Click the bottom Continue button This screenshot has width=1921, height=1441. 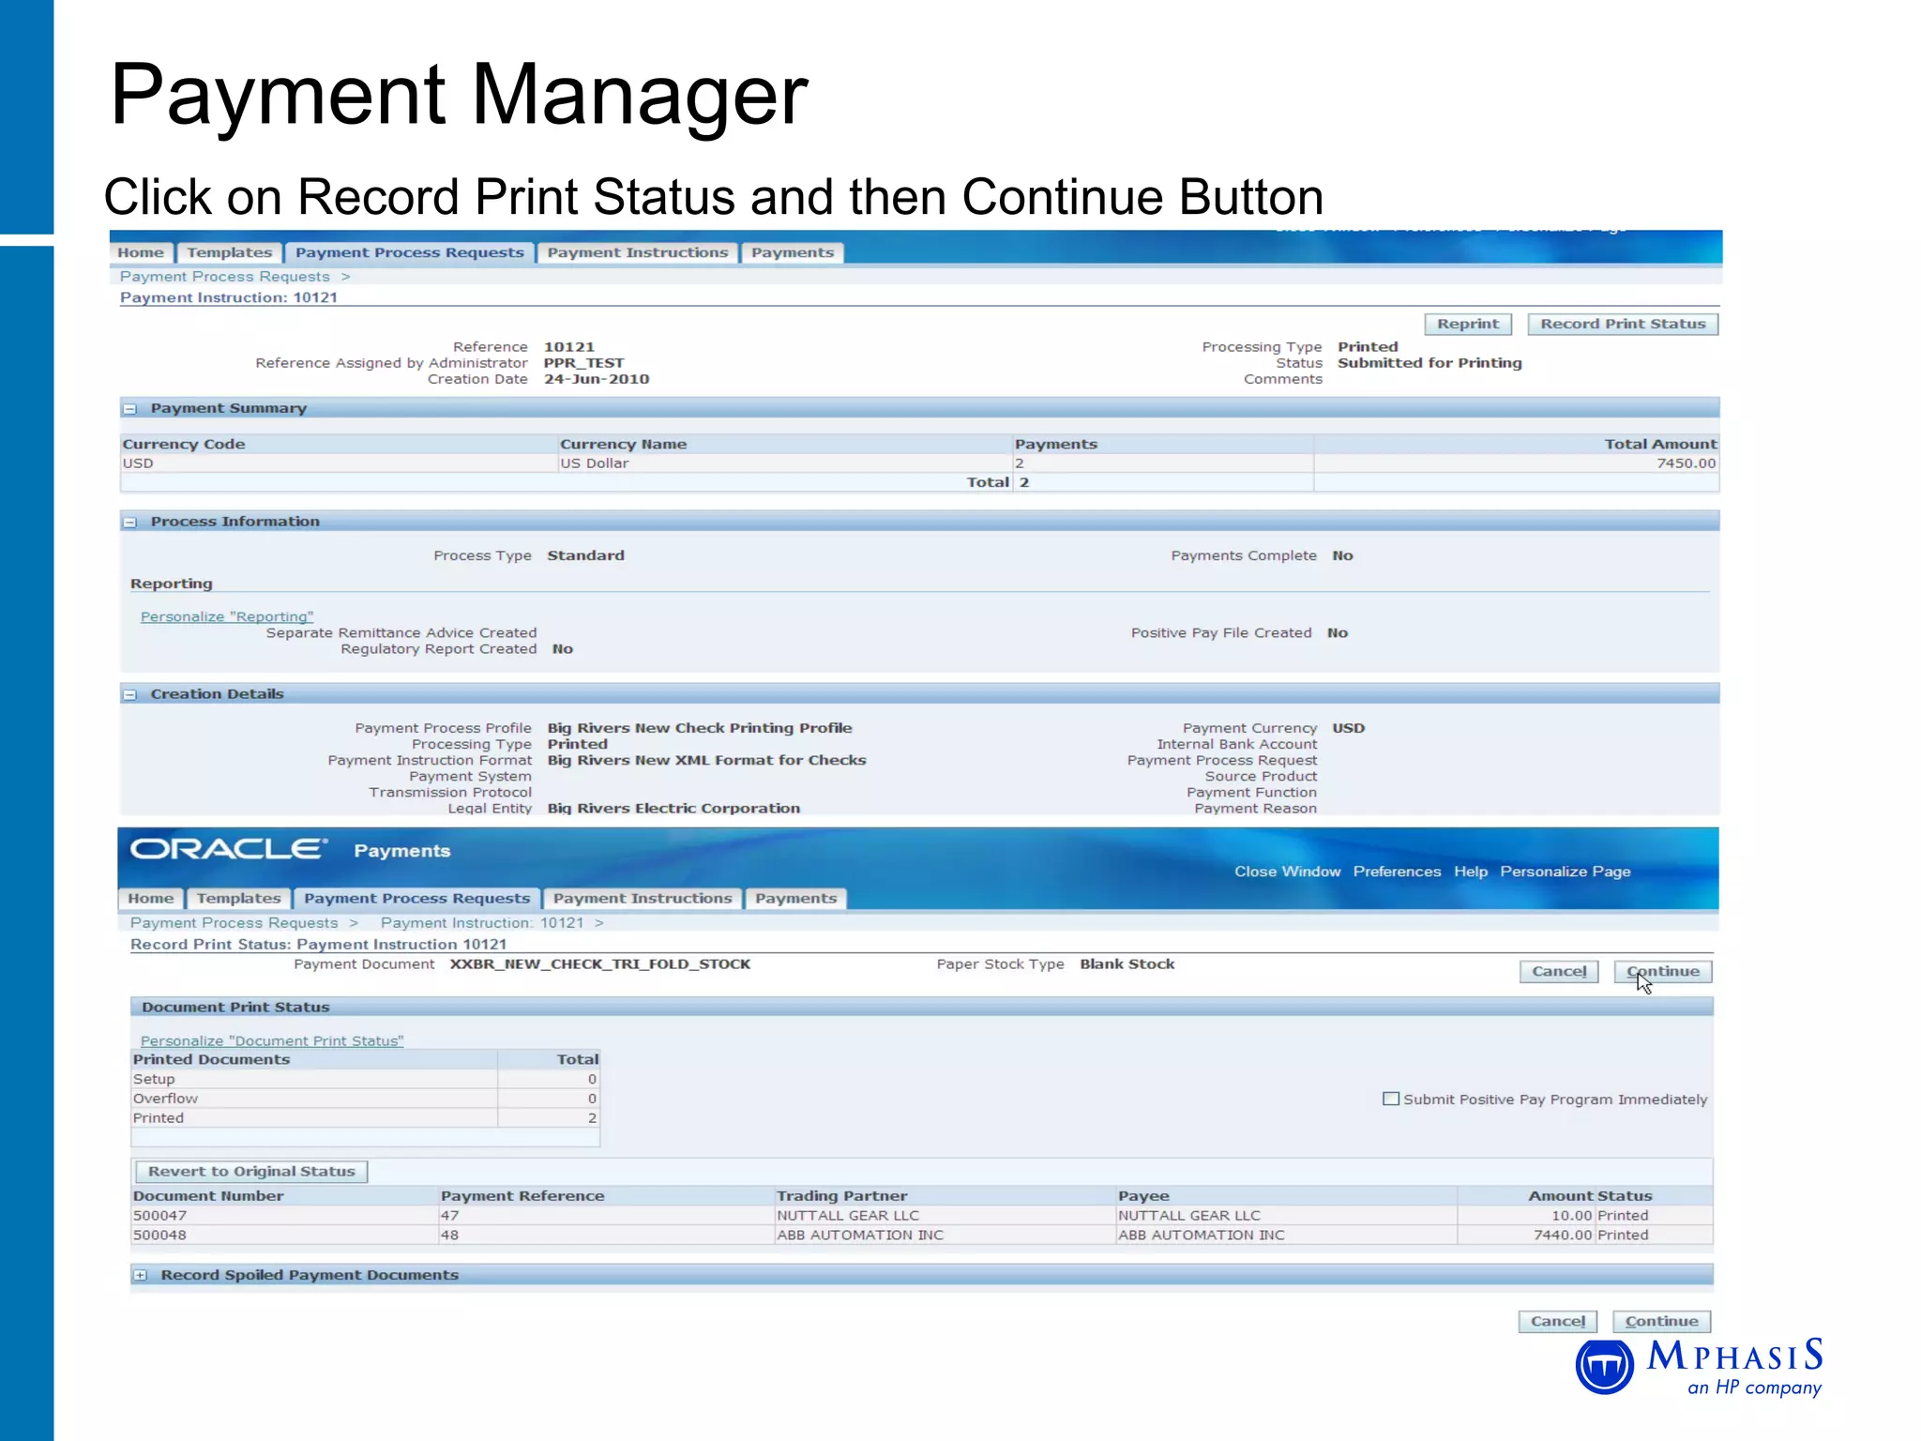coord(1662,1322)
